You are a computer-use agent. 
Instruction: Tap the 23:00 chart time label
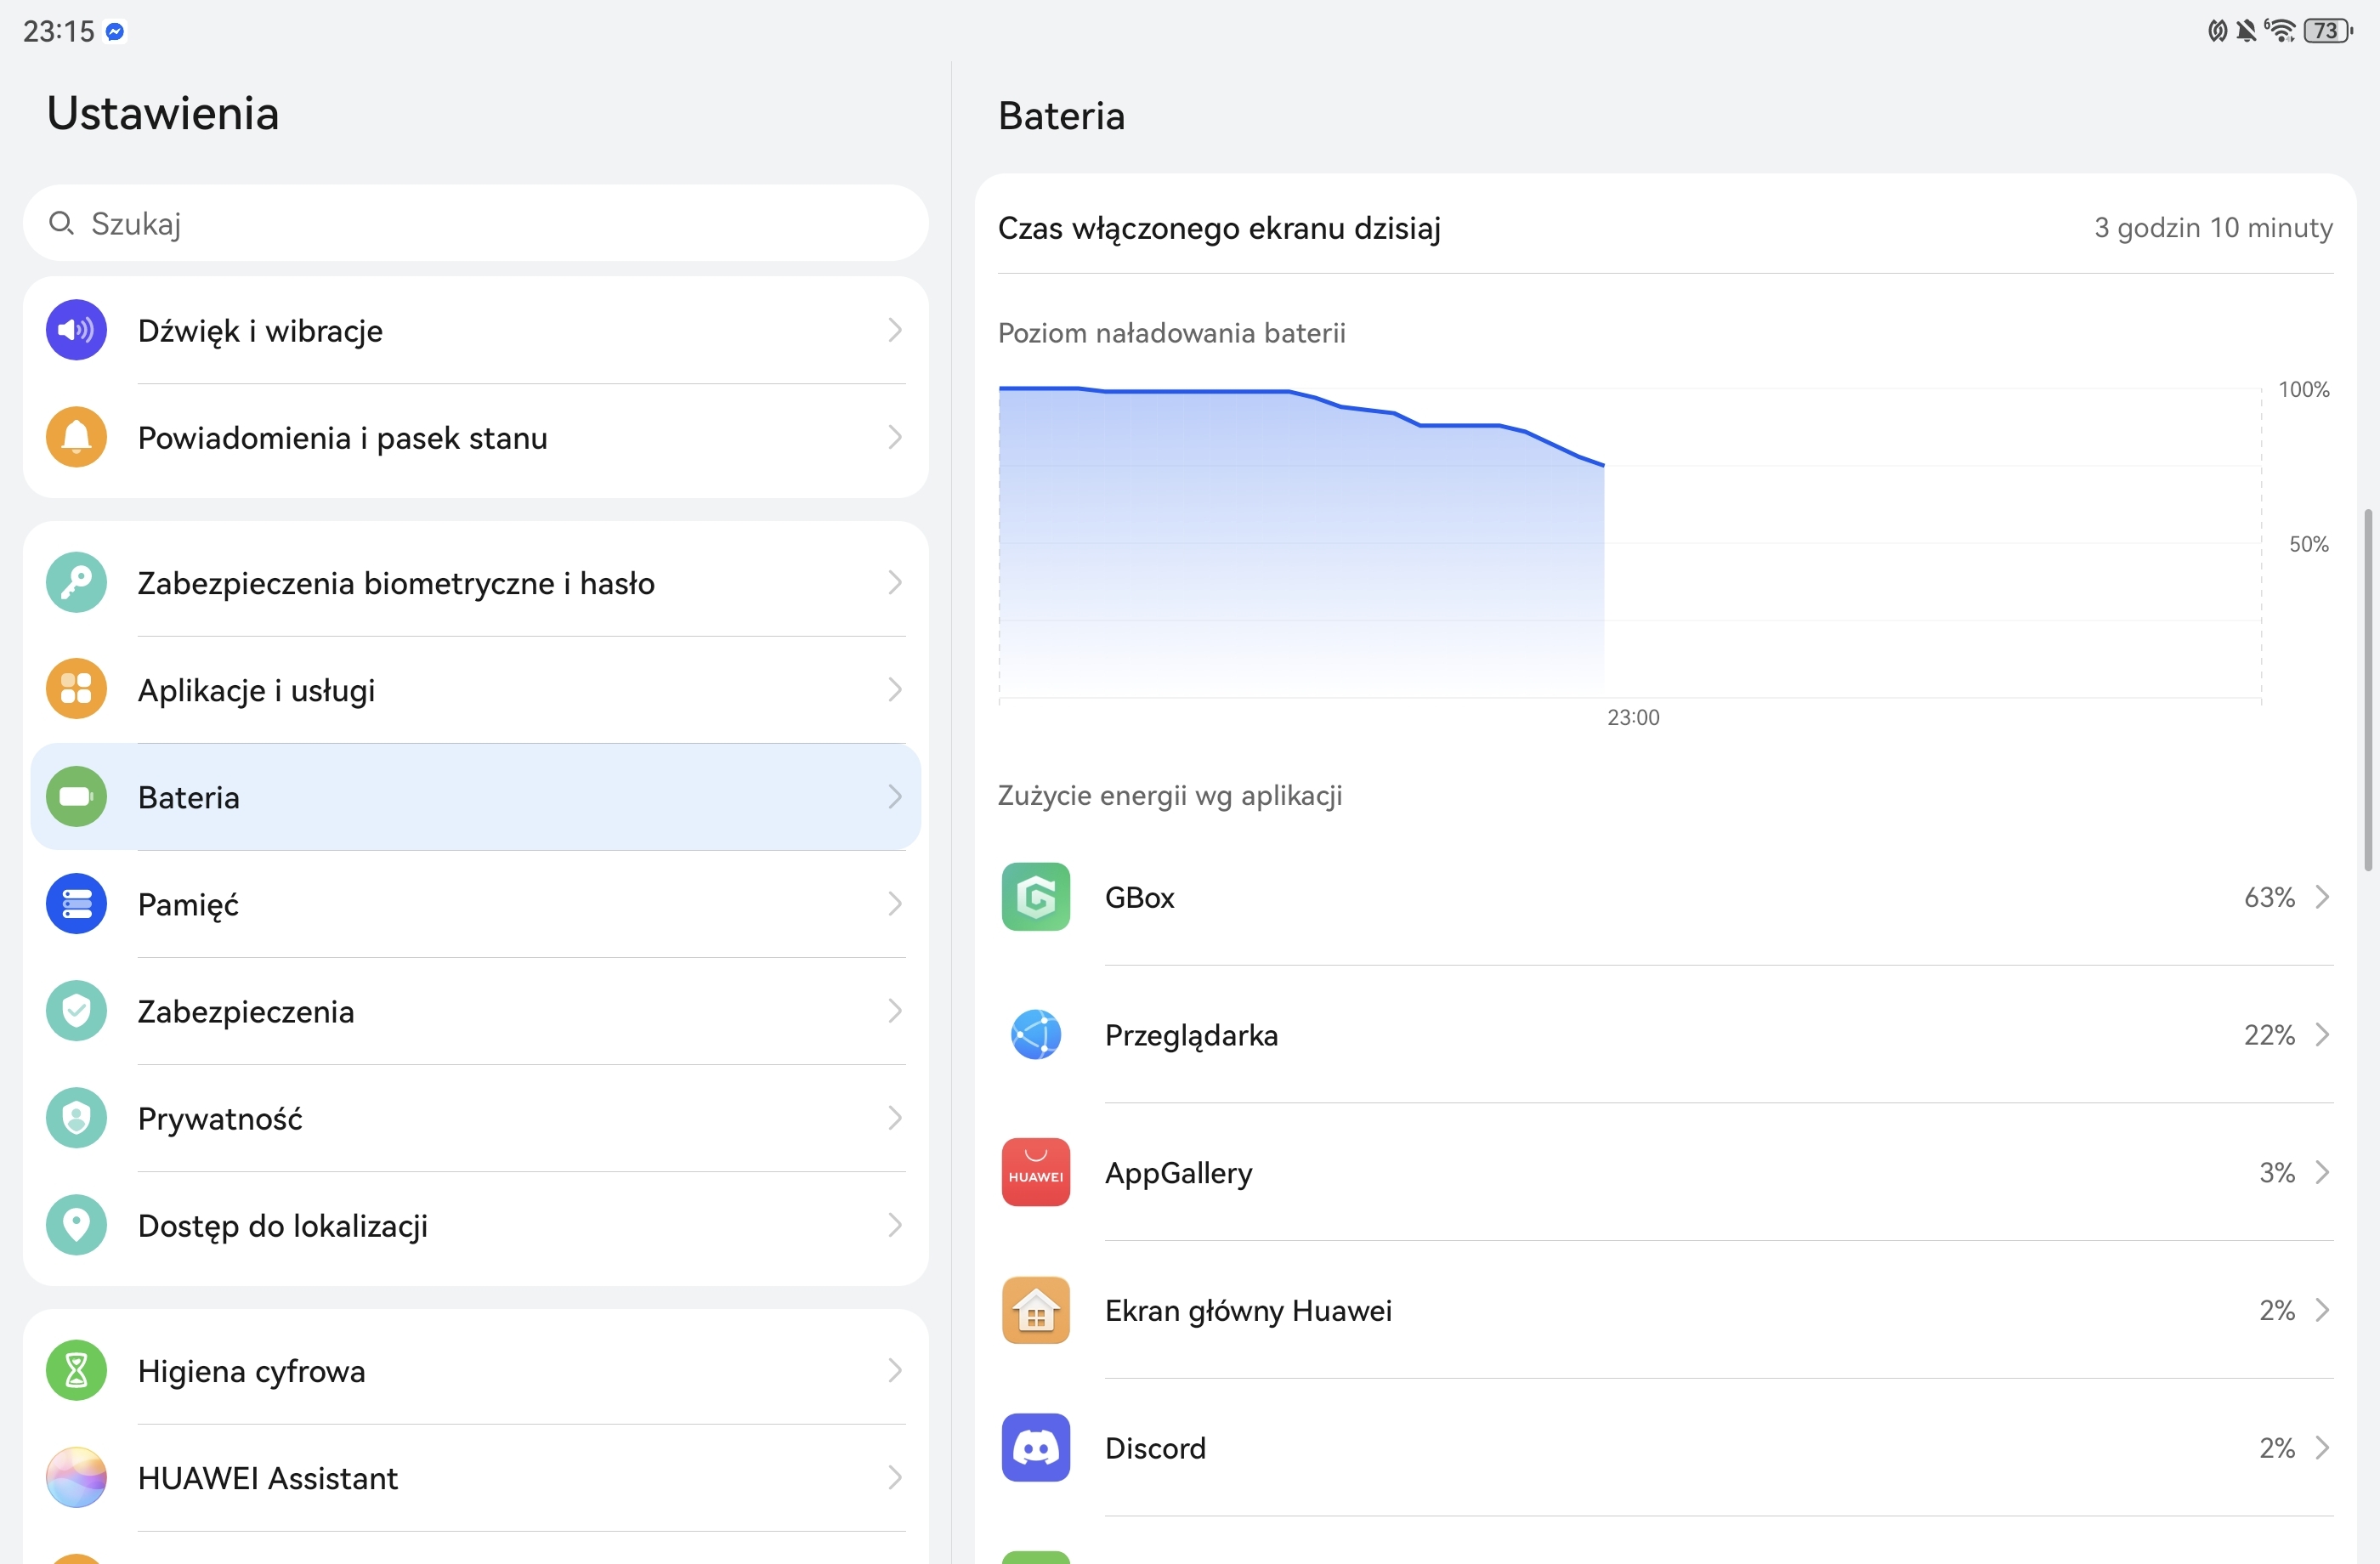click(x=1633, y=717)
